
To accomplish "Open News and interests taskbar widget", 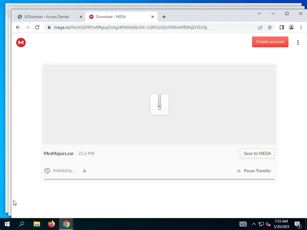I will tap(243, 224).
